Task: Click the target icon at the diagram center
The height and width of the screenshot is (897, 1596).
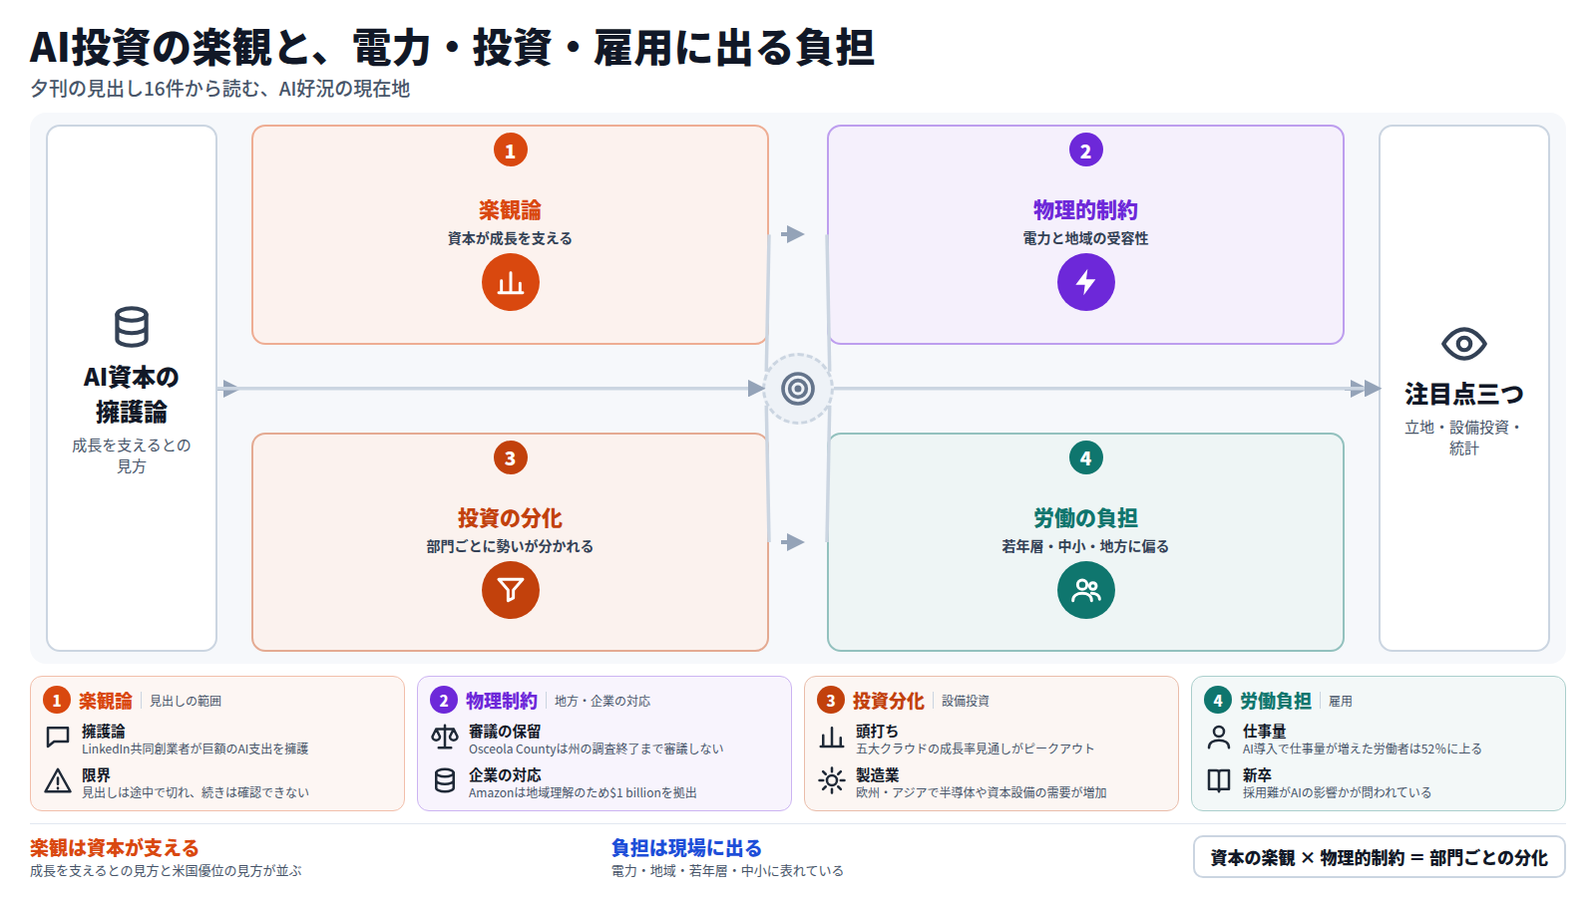Action: click(x=798, y=389)
